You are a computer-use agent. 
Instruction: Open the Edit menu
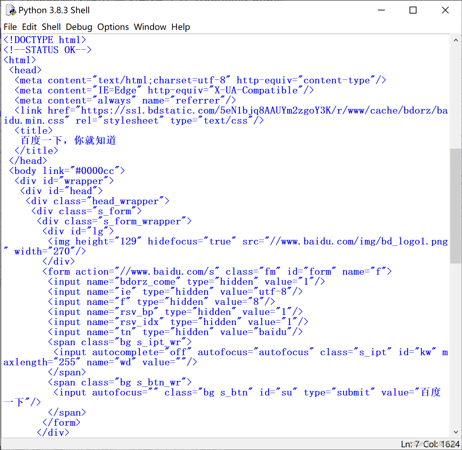pyautogui.click(x=30, y=27)
